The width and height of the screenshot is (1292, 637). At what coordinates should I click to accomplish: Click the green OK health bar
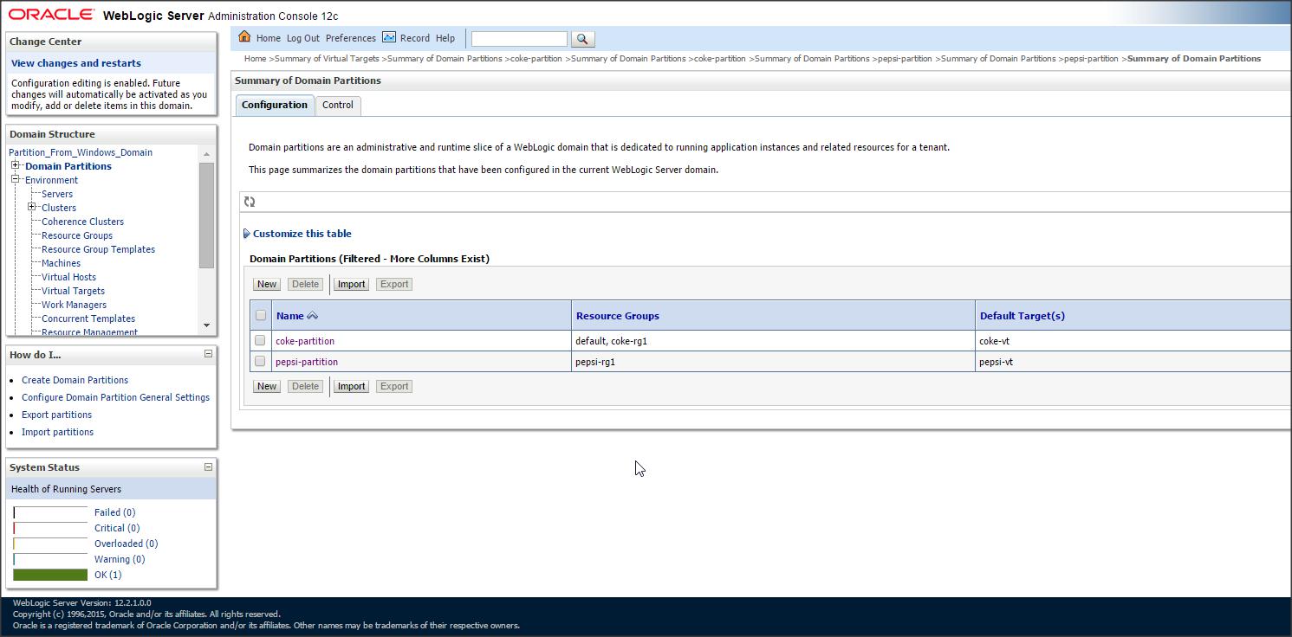pyautogui.click(x=50, y=575)
